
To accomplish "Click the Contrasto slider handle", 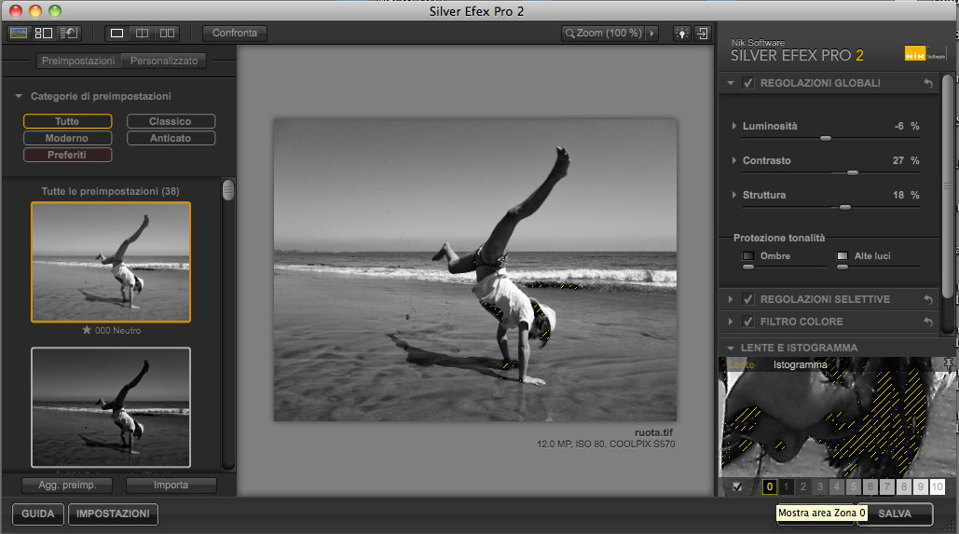I will (853, 173).
